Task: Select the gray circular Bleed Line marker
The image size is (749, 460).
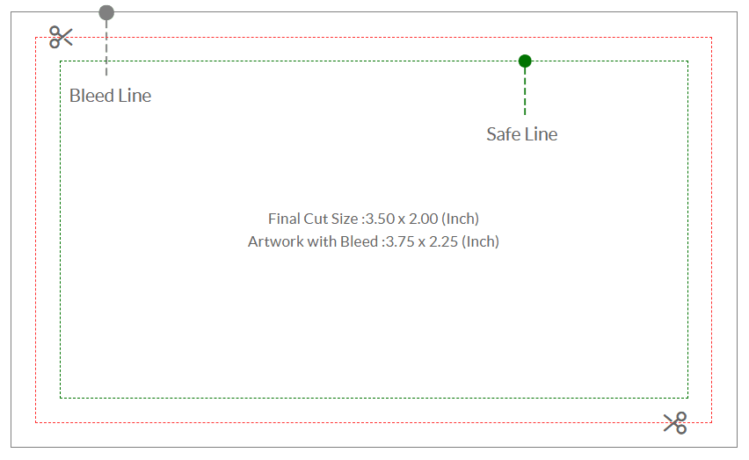Action: click(x=106, y=13)
